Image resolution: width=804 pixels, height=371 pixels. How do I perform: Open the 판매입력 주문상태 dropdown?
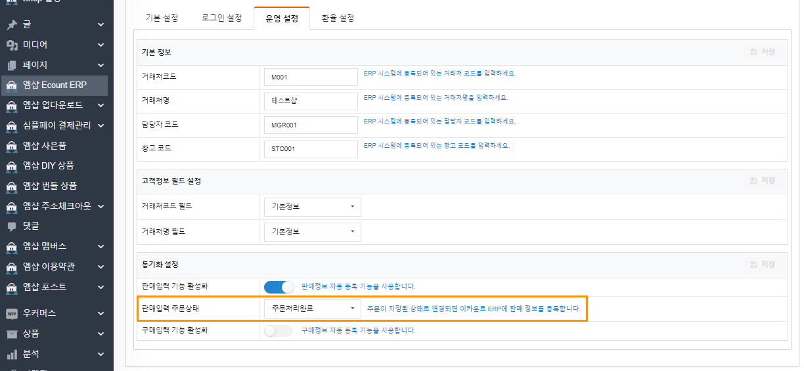click(312, 309)
